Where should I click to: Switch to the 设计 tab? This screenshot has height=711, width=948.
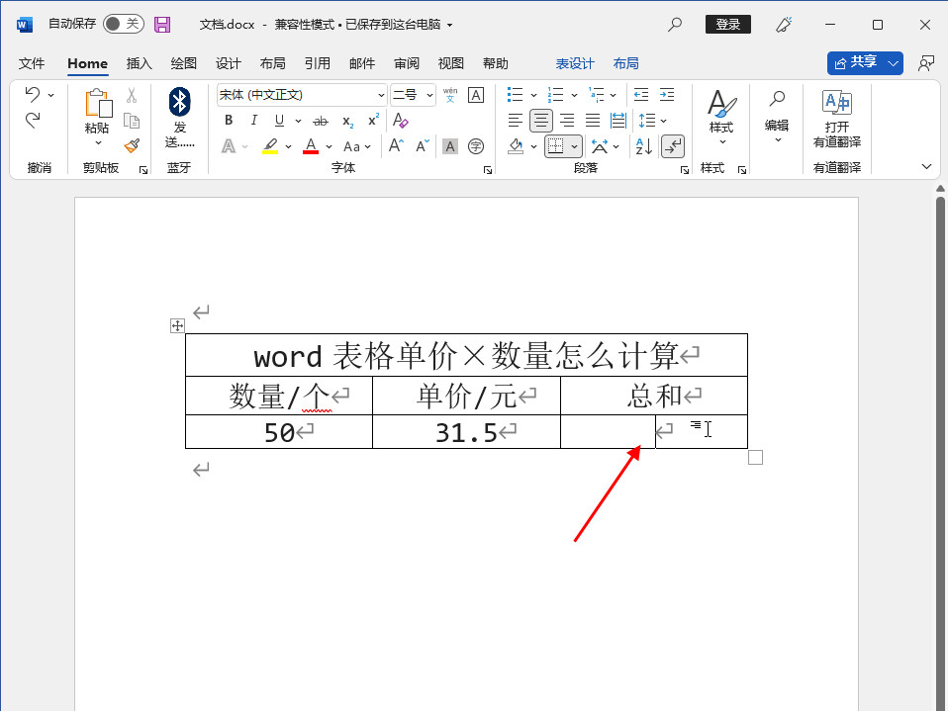coord(229,63)
